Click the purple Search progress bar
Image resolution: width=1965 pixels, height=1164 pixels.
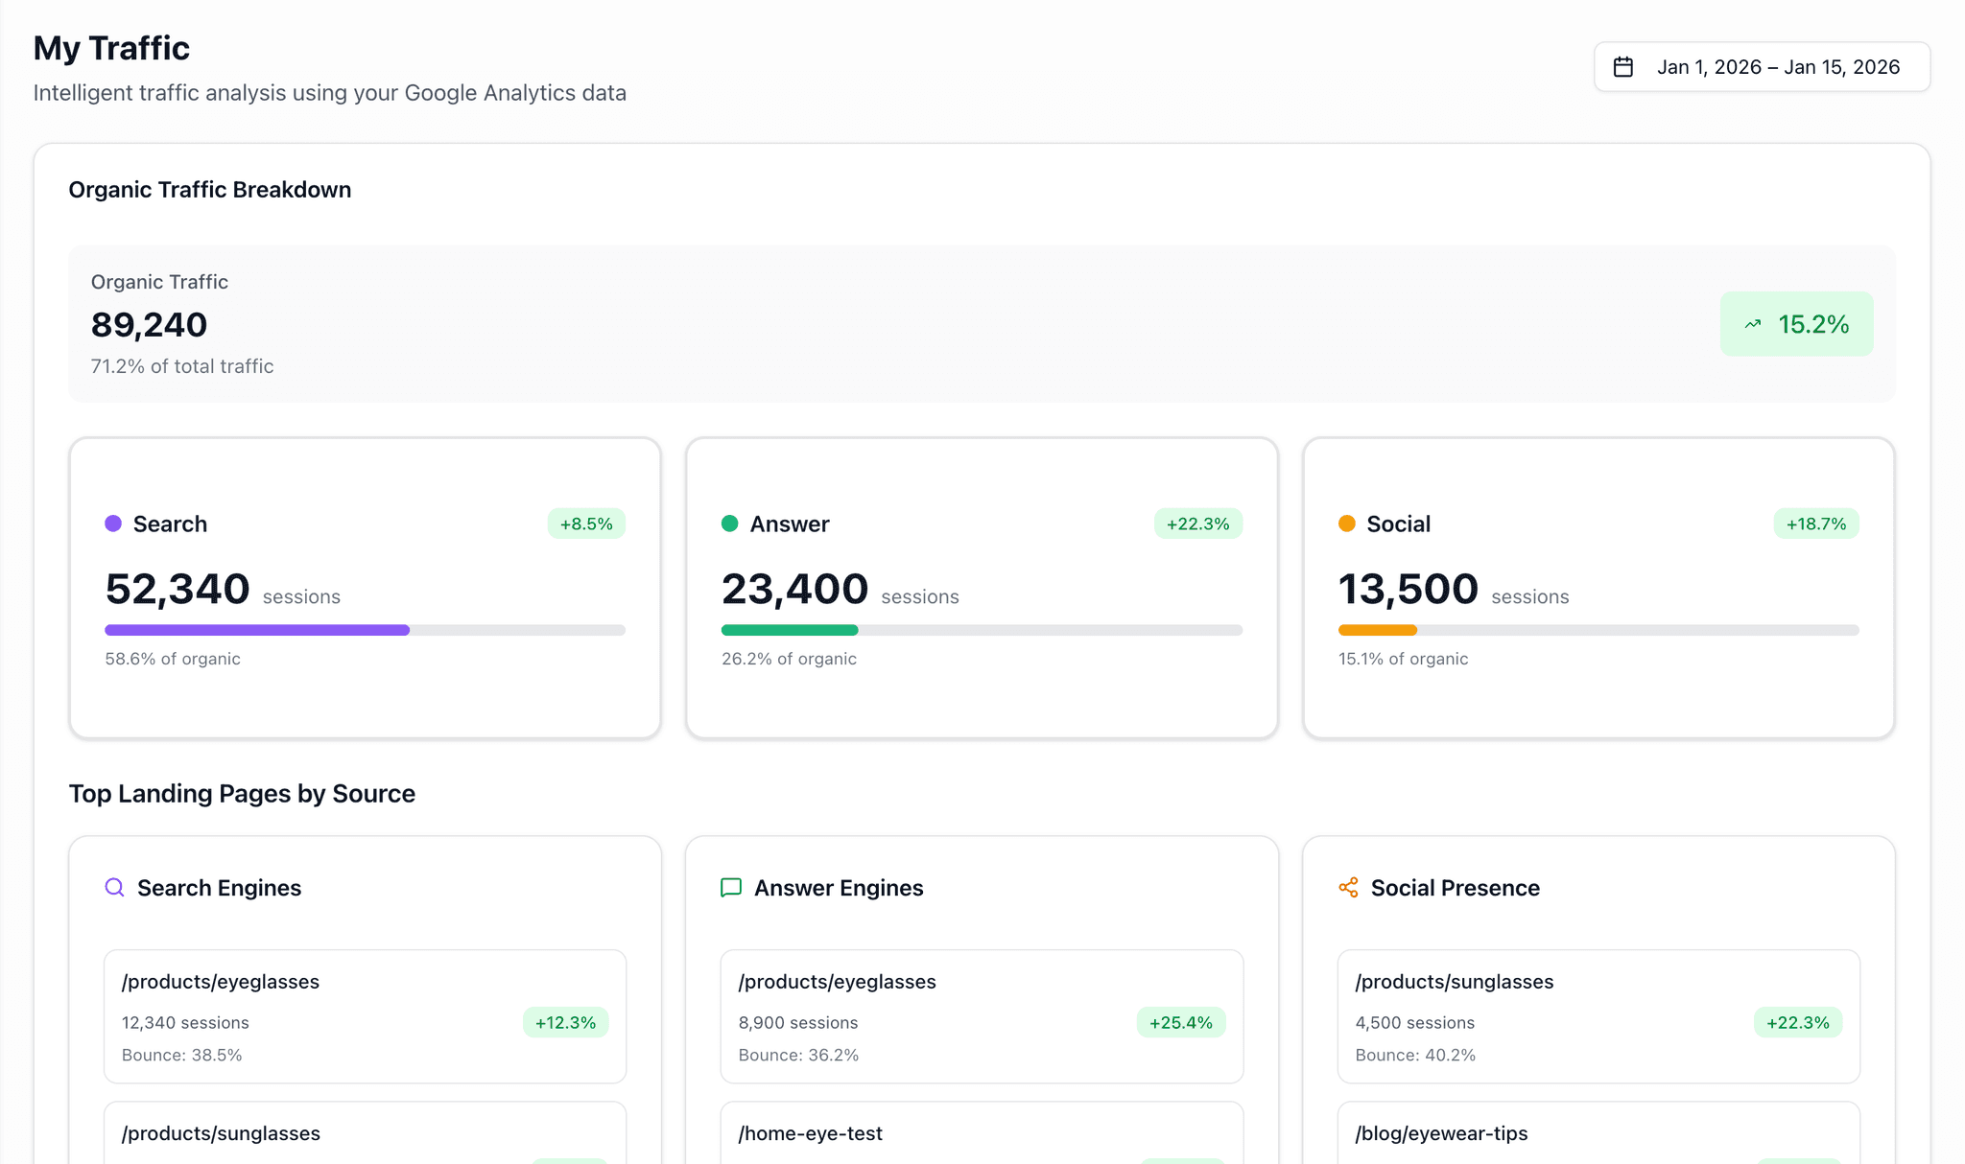click(x=257, y=630)
